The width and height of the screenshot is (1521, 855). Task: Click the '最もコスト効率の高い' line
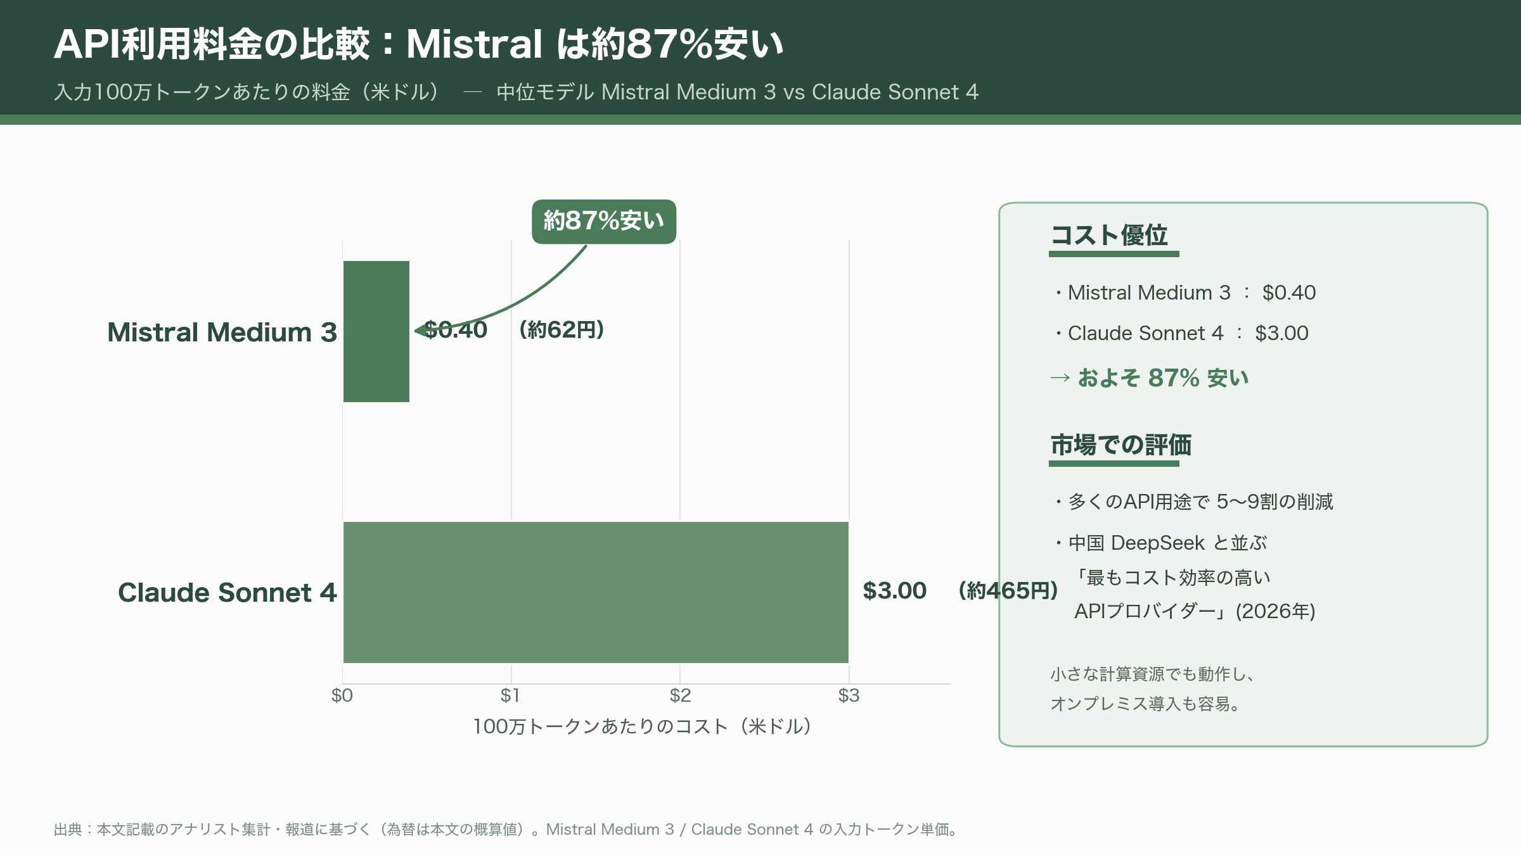tap(1172, 578)
